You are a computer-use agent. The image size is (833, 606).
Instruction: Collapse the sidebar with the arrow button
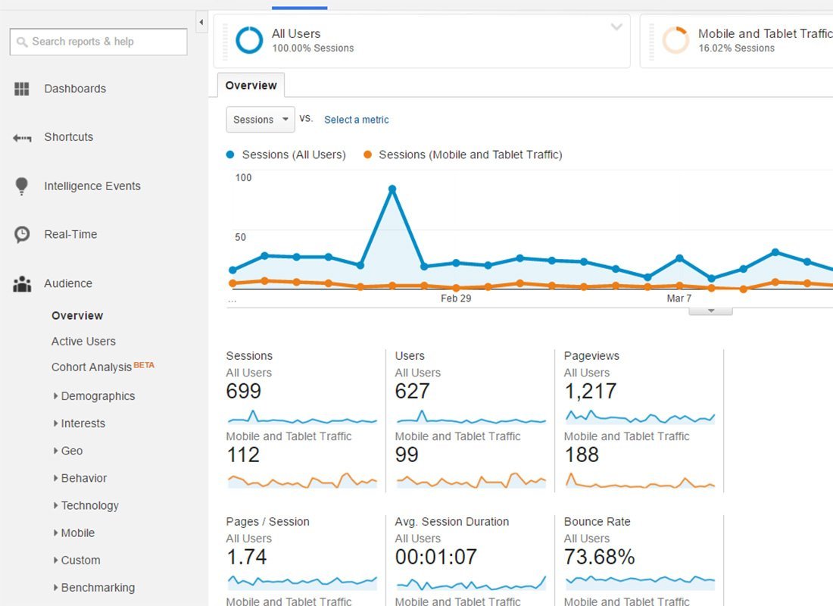pyautogui.click(x=201, y=23)
